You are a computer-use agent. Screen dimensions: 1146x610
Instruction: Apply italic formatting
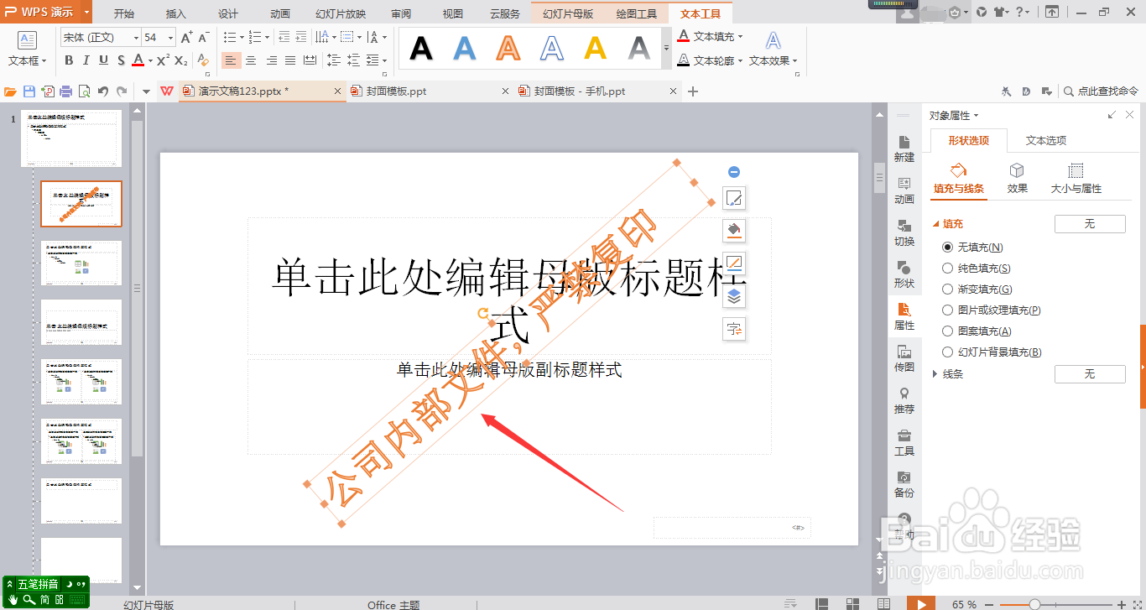[86, 60]
